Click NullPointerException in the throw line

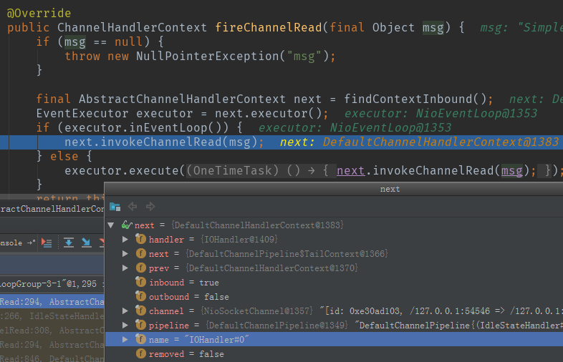tap(208, 57)
